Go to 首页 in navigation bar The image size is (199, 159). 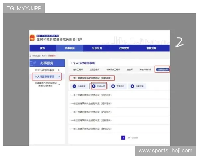[43, 48]
